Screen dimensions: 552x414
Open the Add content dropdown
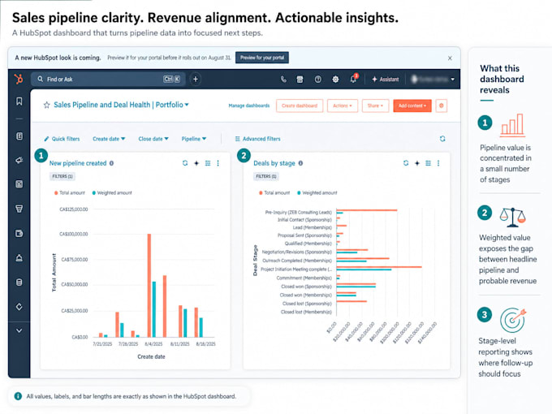(412, 106)
